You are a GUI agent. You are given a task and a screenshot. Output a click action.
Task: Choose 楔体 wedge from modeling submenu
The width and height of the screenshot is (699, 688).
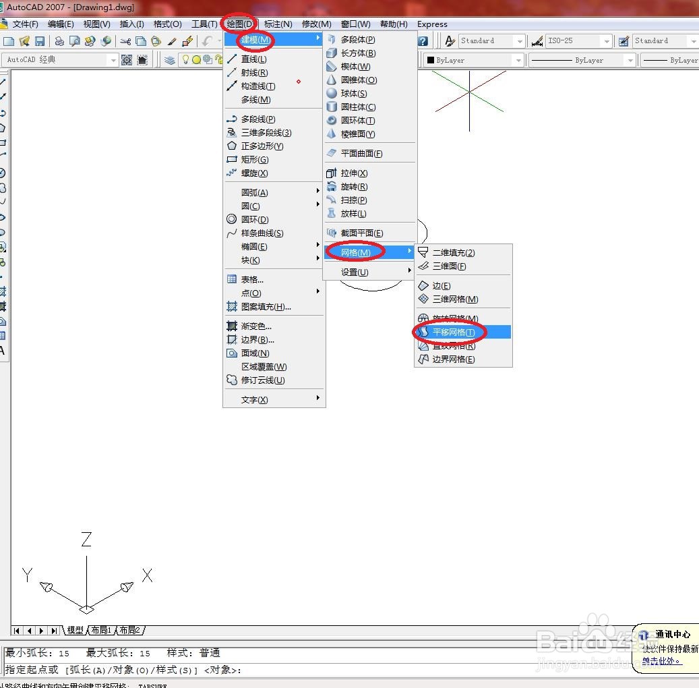tap(369, 67)
